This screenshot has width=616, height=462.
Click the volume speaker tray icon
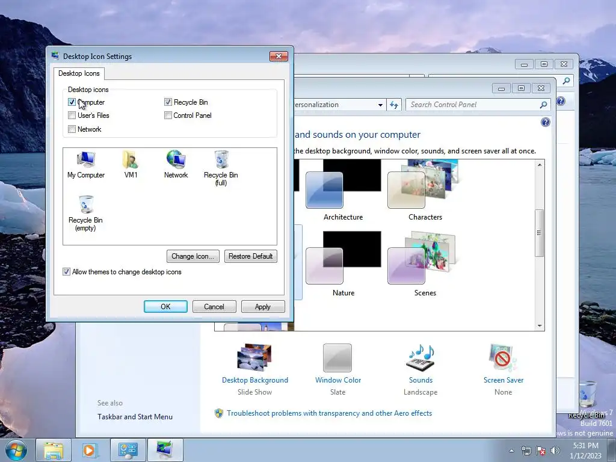(555, 451)
